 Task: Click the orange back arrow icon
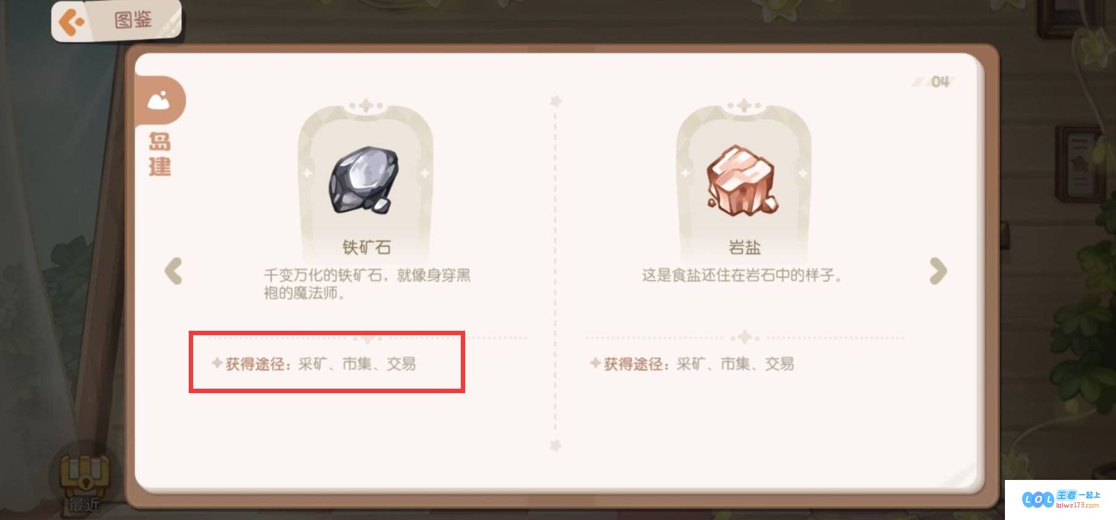(x=71, y=22)
